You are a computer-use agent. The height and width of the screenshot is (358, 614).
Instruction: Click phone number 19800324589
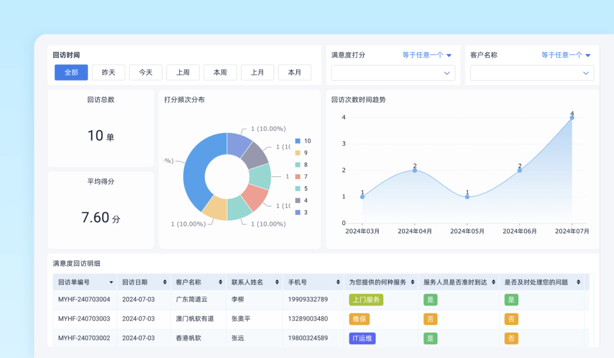(x=308, y=338)
